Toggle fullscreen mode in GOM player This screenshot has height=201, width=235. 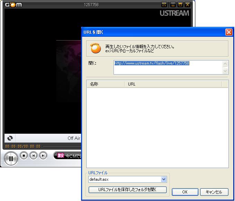click(x=164, y=4)
